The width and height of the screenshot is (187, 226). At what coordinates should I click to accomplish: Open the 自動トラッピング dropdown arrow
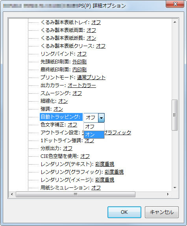(102, 118)
